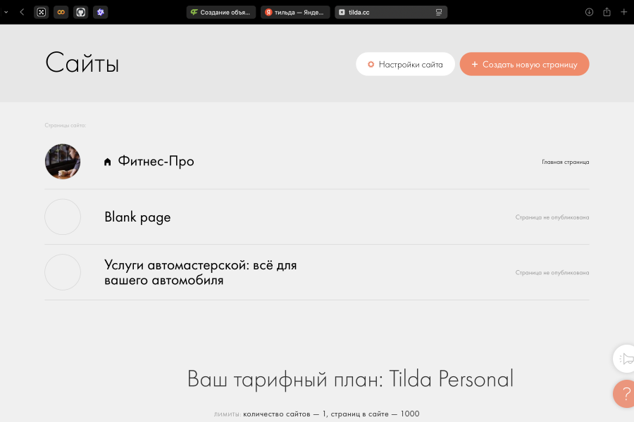The image size is (634, 422).
Task: Select the tilda.cc tab
Action: point(391,12)
